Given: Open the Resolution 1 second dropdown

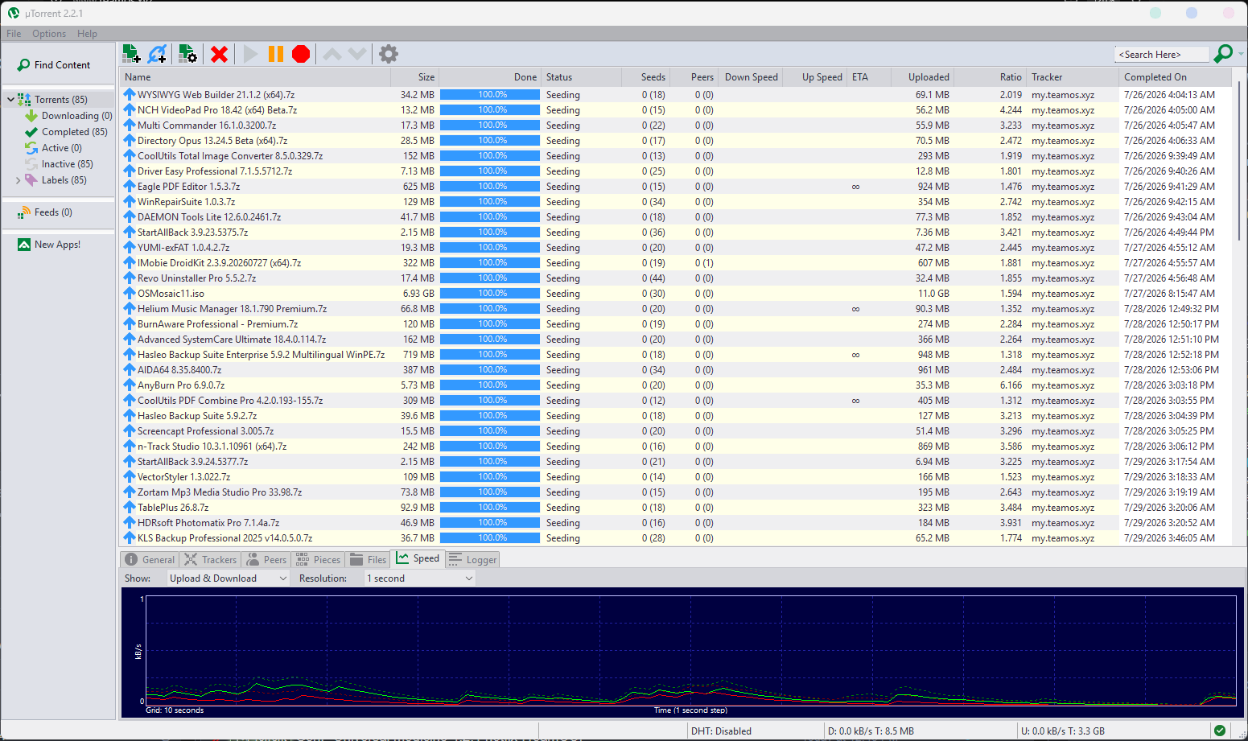Looking at the screenshot, I should pos(420,578).
